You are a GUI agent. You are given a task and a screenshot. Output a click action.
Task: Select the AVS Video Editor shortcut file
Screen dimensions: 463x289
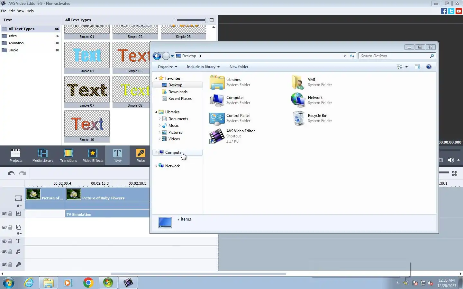pyautogui.click(x=232, y=136)
